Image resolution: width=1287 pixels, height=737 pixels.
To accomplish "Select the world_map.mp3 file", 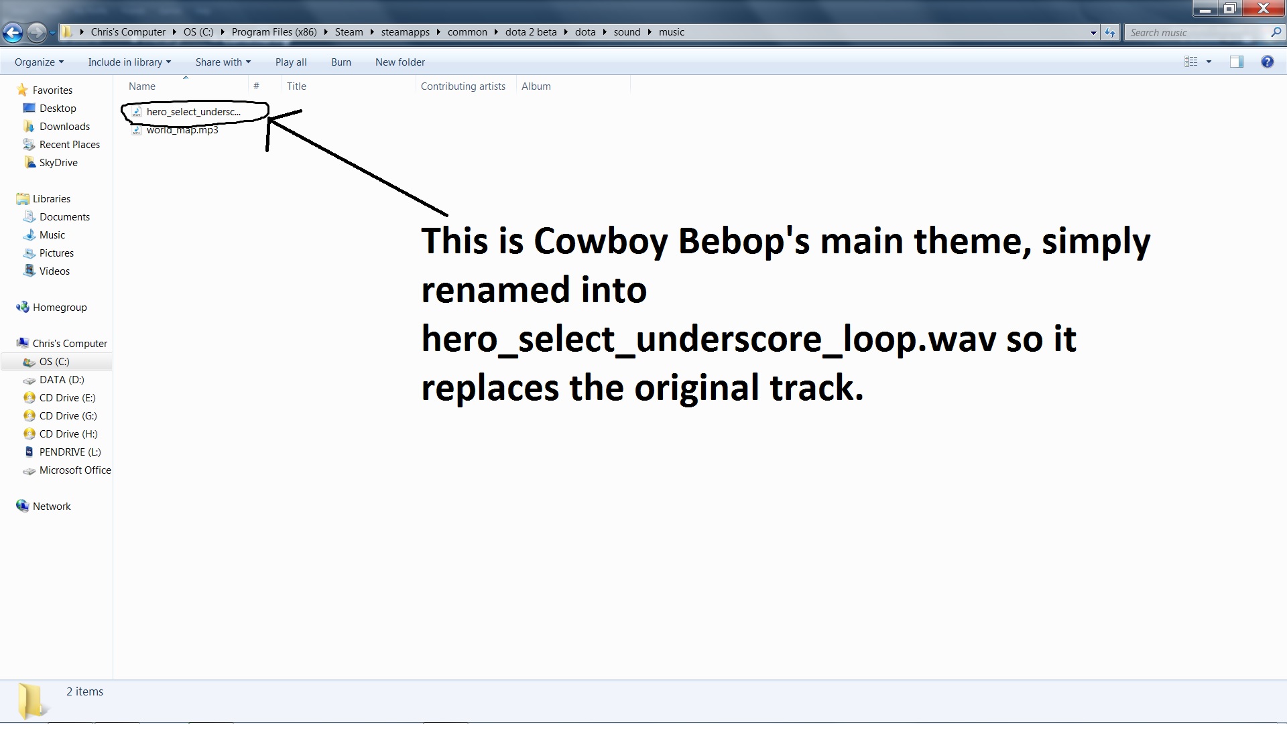I will [x=182, y=131].
